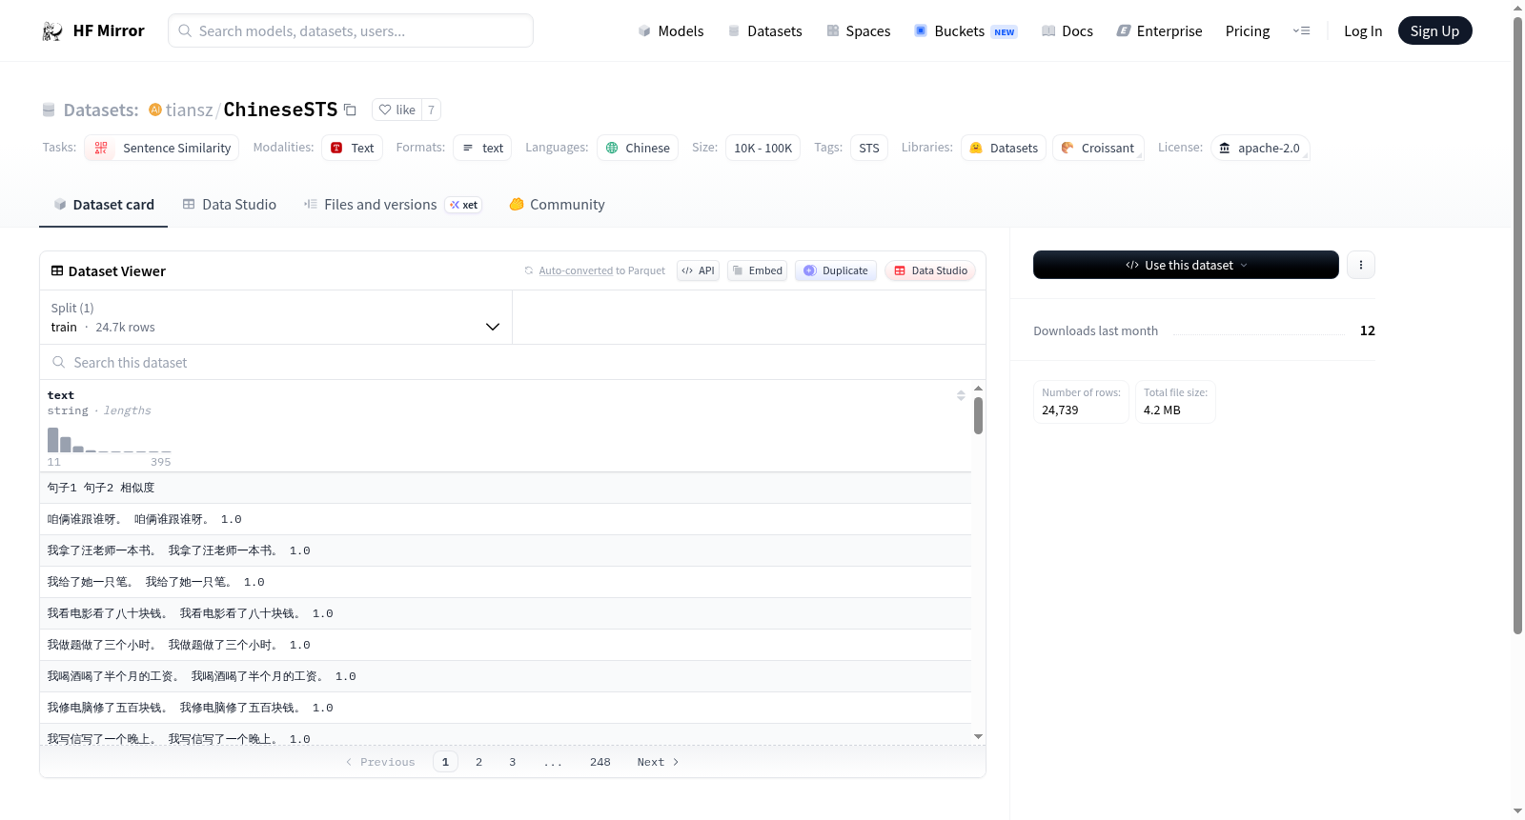The height and width of the screenshot is (820, 1525).
Task: Jump to page 248 of the dataset
Action: (x=600, y=762)
